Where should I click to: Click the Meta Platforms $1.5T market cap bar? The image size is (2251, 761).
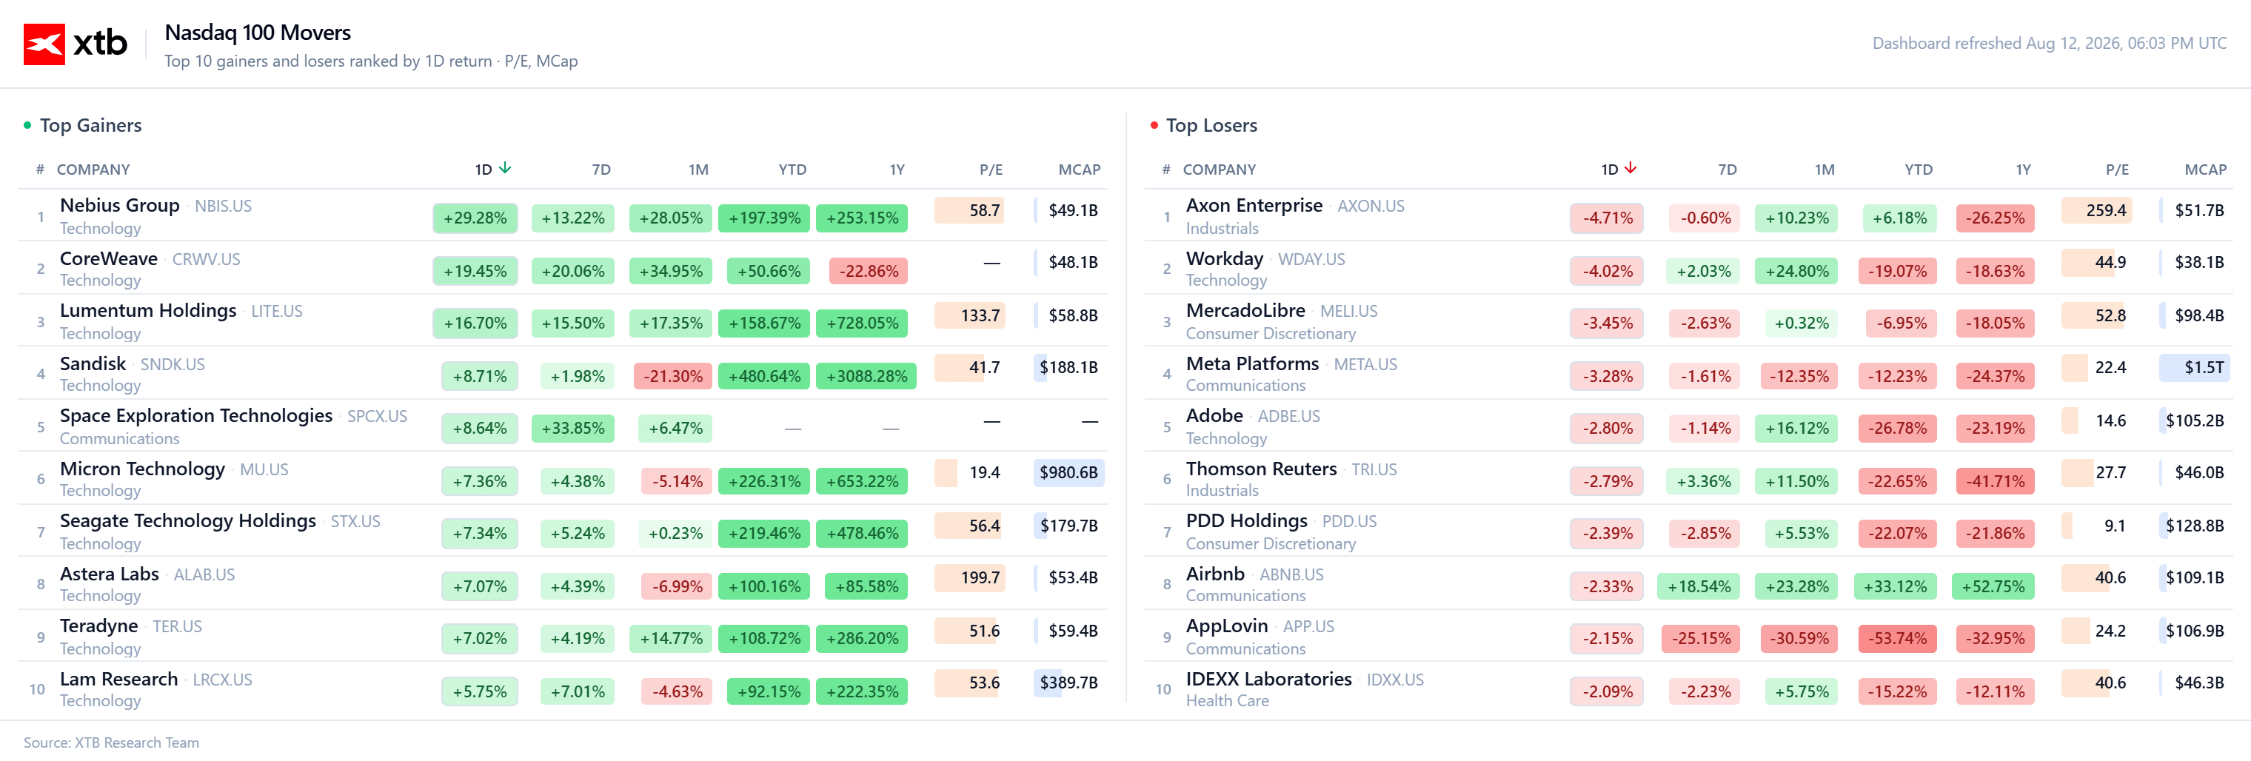point(2194,368)
